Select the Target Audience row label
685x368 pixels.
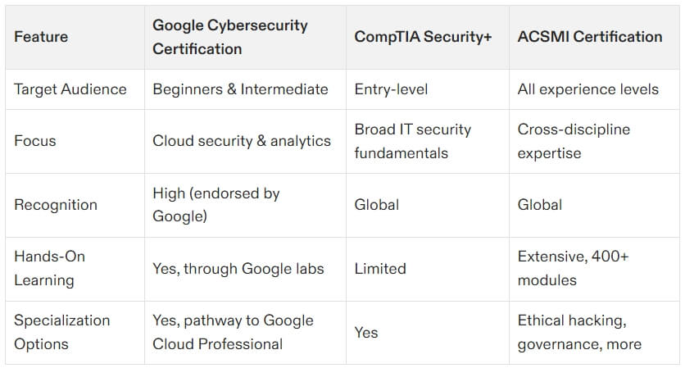tap(70, 89)
